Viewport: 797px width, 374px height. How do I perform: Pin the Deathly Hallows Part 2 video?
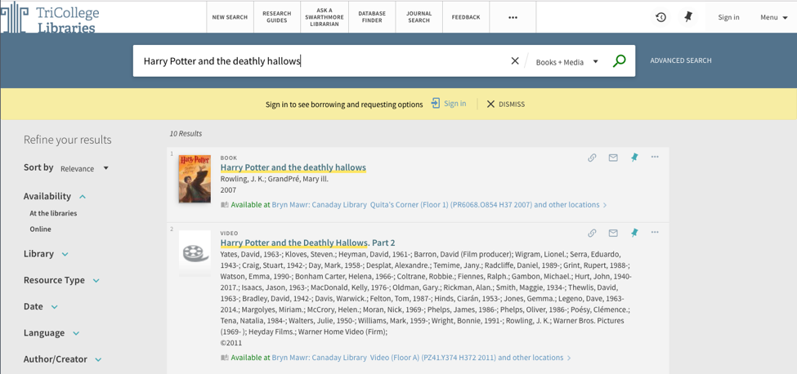[x=634, y=233]
